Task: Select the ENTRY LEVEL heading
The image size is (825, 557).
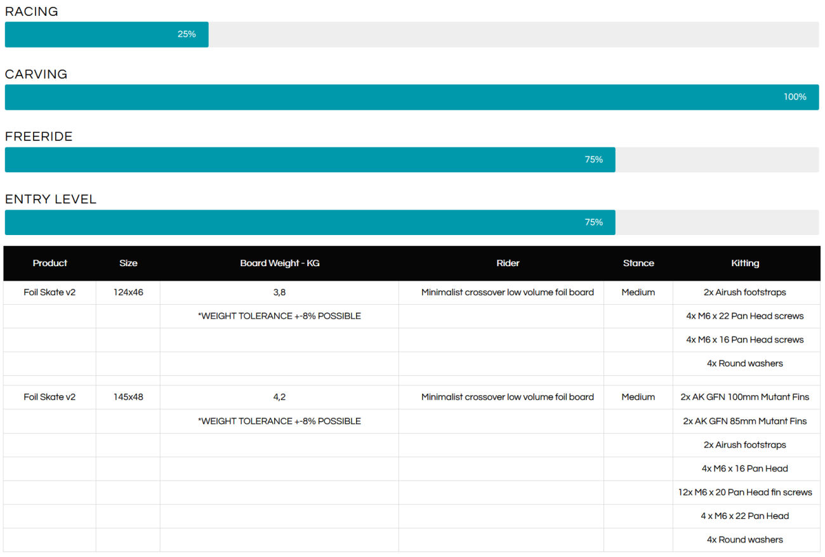Action: [x=51, y=199]
